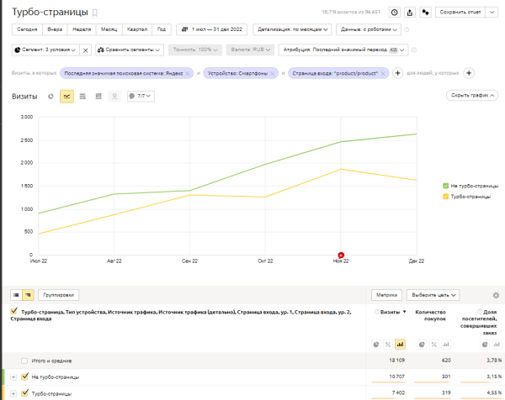Click the Группировки button
Viewport: 505px width, 400px height.
pos(60,296)
